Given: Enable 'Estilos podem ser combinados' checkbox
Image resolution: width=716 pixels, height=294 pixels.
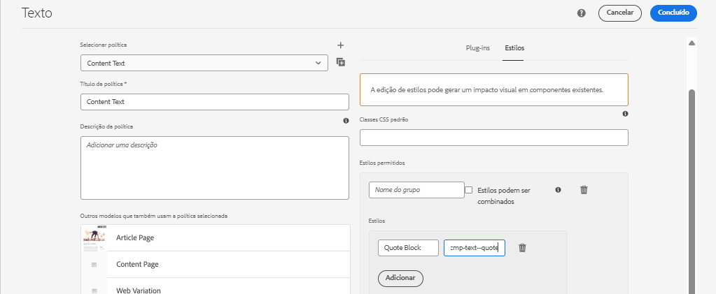Looking at the screenshot, I should [469, 190].
